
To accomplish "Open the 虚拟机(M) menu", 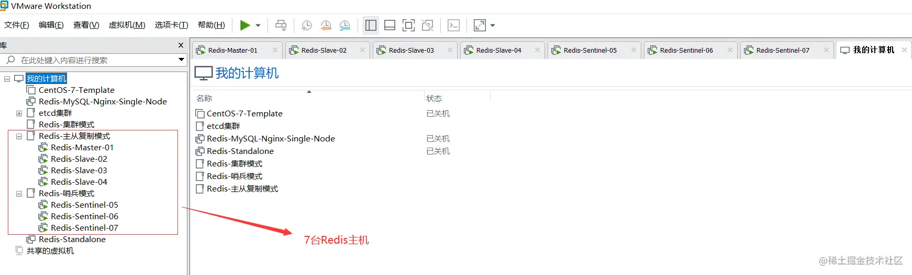I will pos(127,25).
